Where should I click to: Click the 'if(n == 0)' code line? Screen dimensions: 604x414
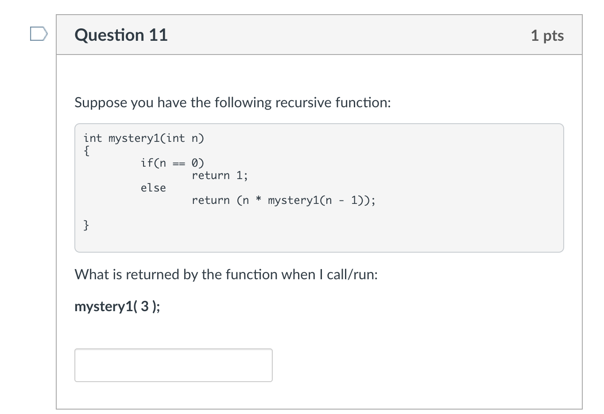point(172,163)
